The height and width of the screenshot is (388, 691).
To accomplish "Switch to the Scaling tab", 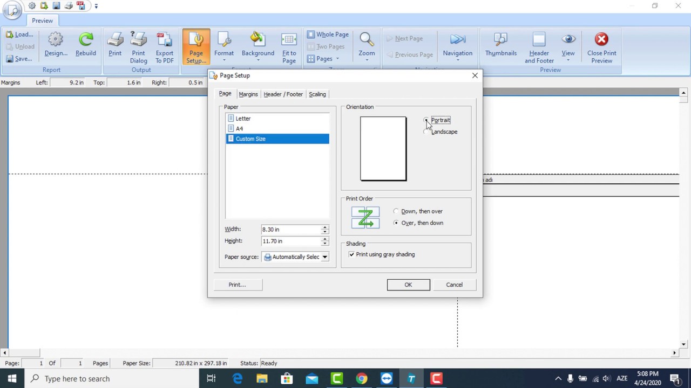I will 317,94.
